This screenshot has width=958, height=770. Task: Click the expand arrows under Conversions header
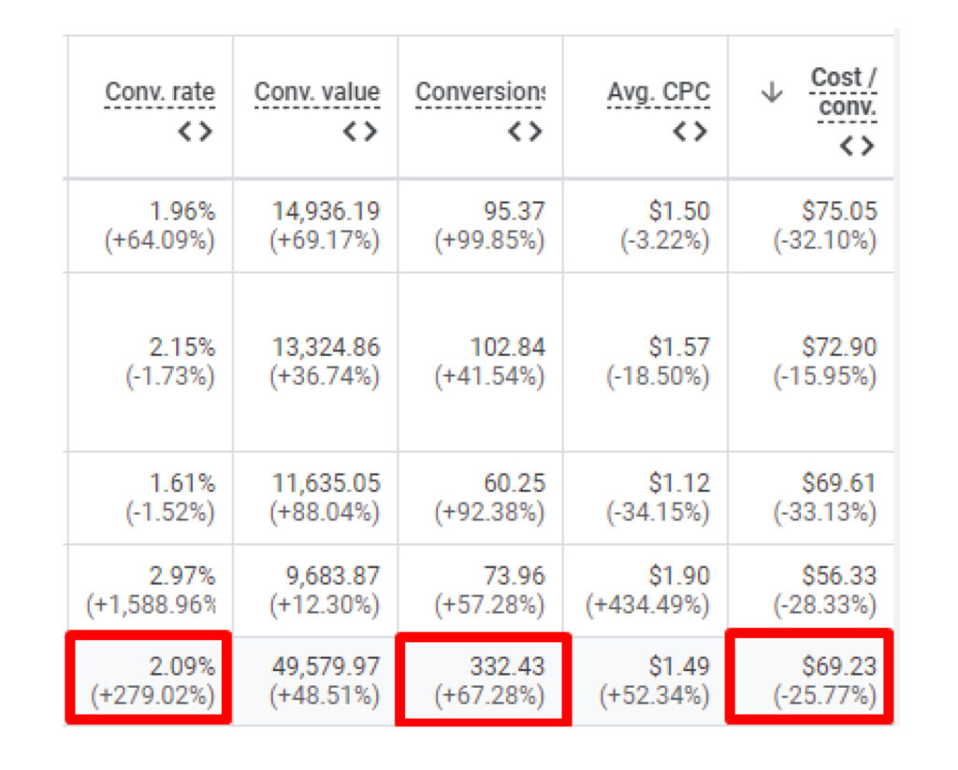coord(525,132)
